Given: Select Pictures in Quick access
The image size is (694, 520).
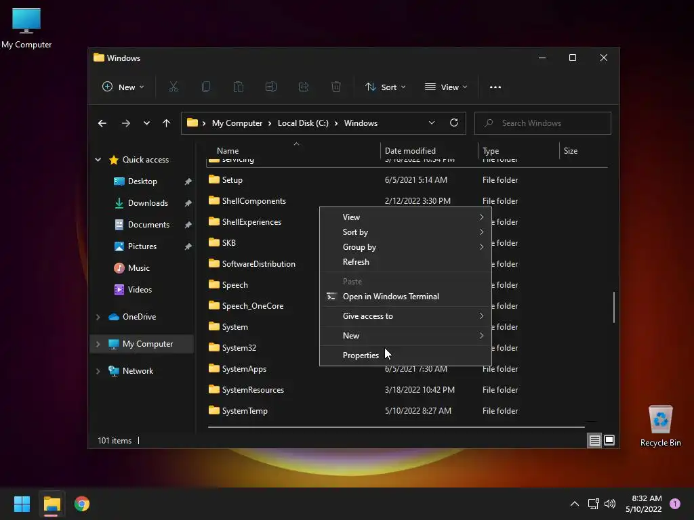Looking at the screenshot, I should click(142, 246).
